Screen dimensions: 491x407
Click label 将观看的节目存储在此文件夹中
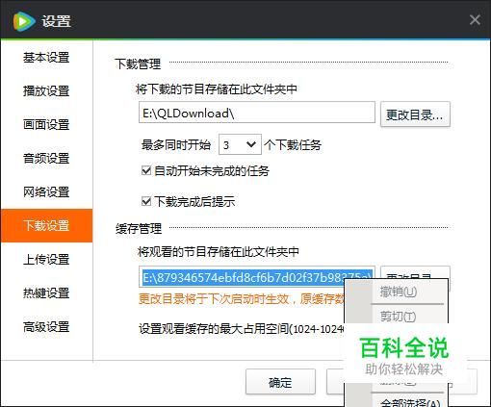point(219,251)
